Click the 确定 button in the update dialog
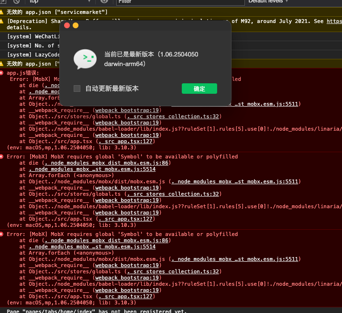Image resolution: width=342 pixels, height=313 pixels. [199, 89]
